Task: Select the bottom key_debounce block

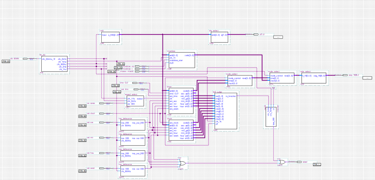Action: [132, 171]
